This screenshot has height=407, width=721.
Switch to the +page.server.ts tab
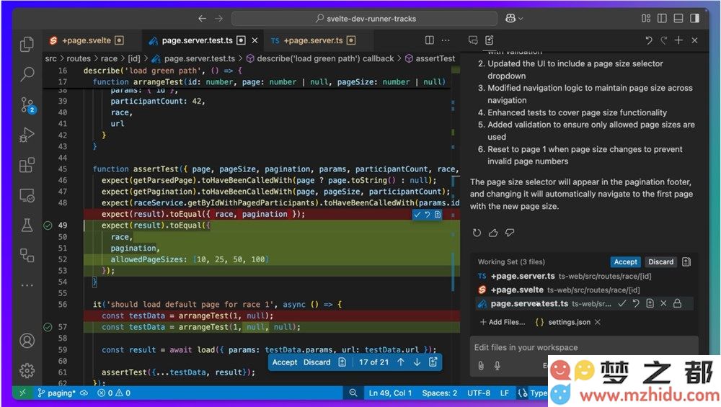pyautogui.click(x=313, y=40)
